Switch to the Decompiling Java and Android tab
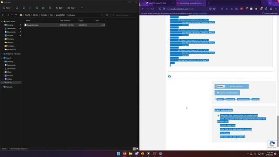This screenshot has height=157, width=279. (x=191, y=3)
